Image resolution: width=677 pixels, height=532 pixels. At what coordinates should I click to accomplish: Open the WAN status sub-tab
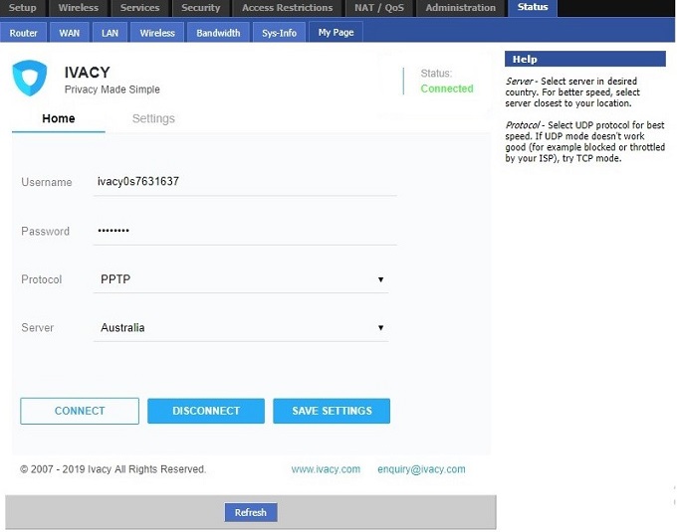(x=69, y=33)
